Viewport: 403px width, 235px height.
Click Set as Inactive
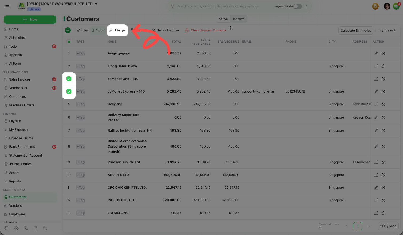tap(165, 30)
